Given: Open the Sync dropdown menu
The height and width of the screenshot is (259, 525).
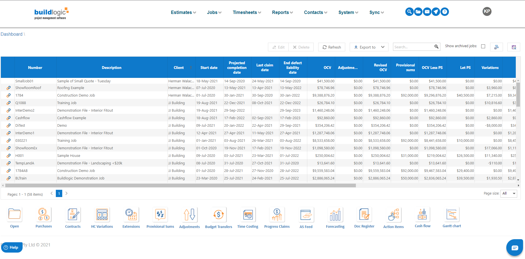Looking at the screenshot, I should point(376,12).
